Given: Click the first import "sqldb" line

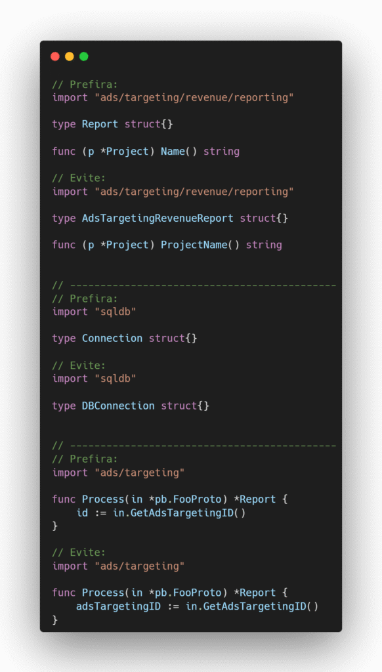Looking at the screenshot, I should (x=94, y=312).
